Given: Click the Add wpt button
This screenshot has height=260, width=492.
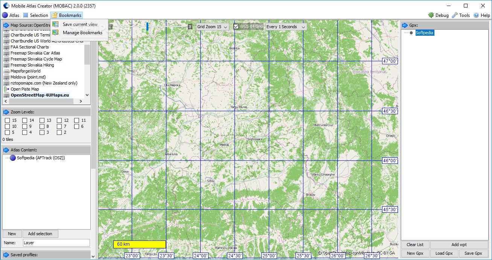Looking at the screenshot, I should (x=459, y=245).
